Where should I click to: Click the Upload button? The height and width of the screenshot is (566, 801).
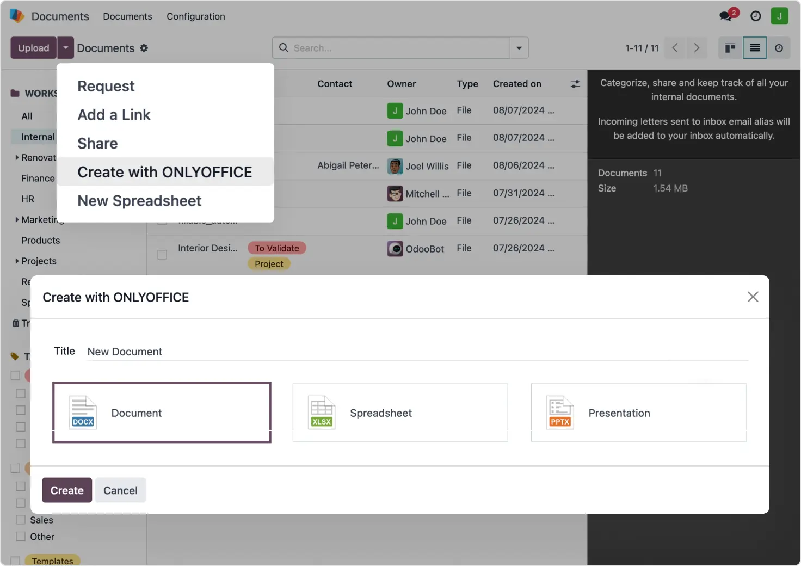tap(34, 48)
